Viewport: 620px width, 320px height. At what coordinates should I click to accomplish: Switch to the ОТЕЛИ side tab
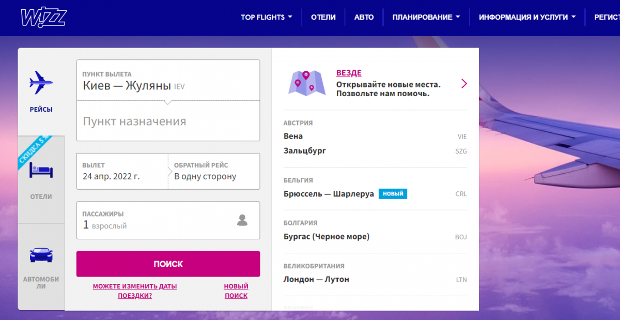41,180
